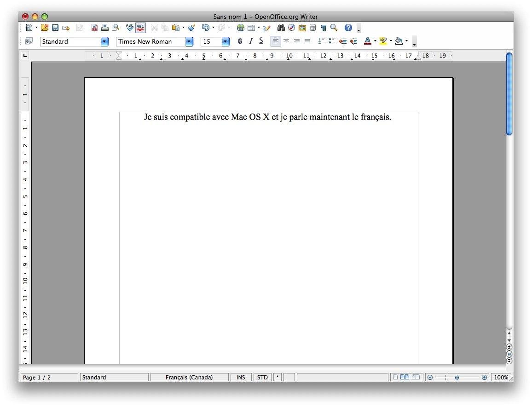Expand the background color palette arrow
The image size is (532, 407).
coord(406,41)
